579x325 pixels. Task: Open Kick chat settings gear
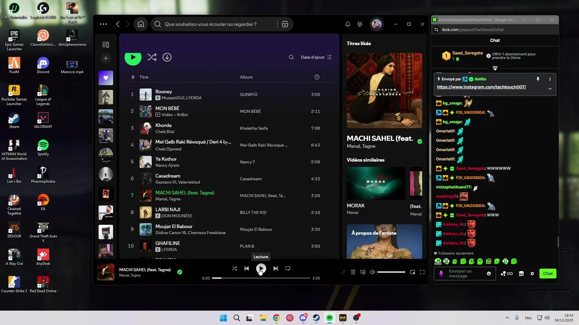[532, 274]
